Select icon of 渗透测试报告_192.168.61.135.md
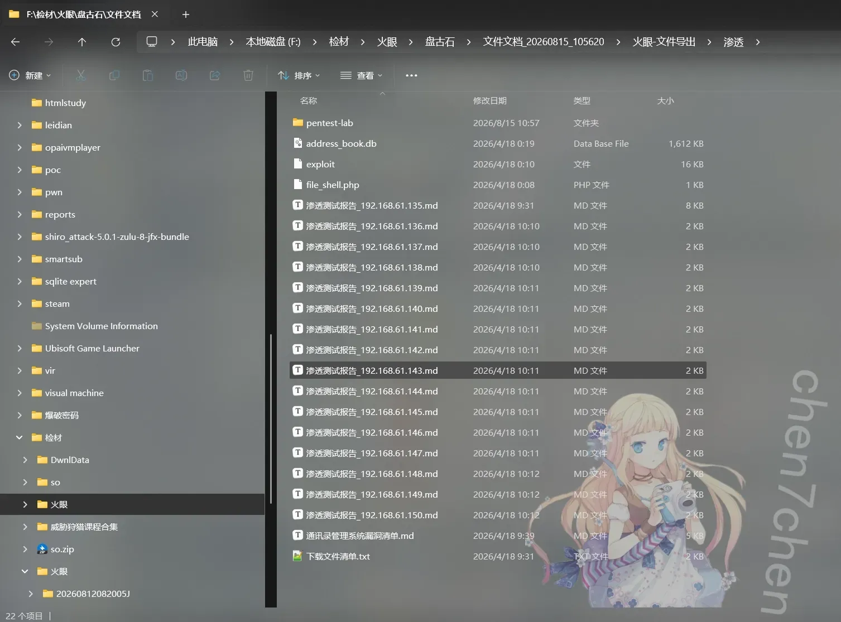The image size is (841, 622). pos(298,205)
